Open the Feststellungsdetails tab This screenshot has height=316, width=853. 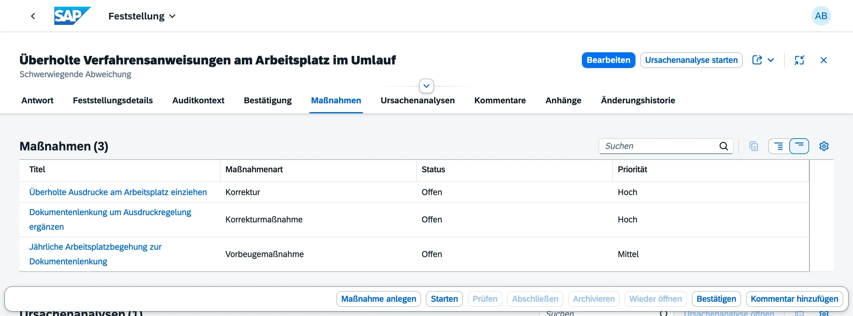[x=113, y=100]
